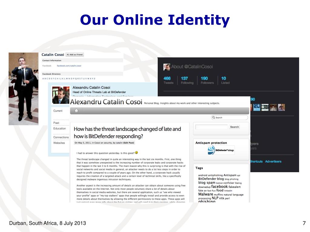Click the Catalin Cosoi Facebook name

53,55
